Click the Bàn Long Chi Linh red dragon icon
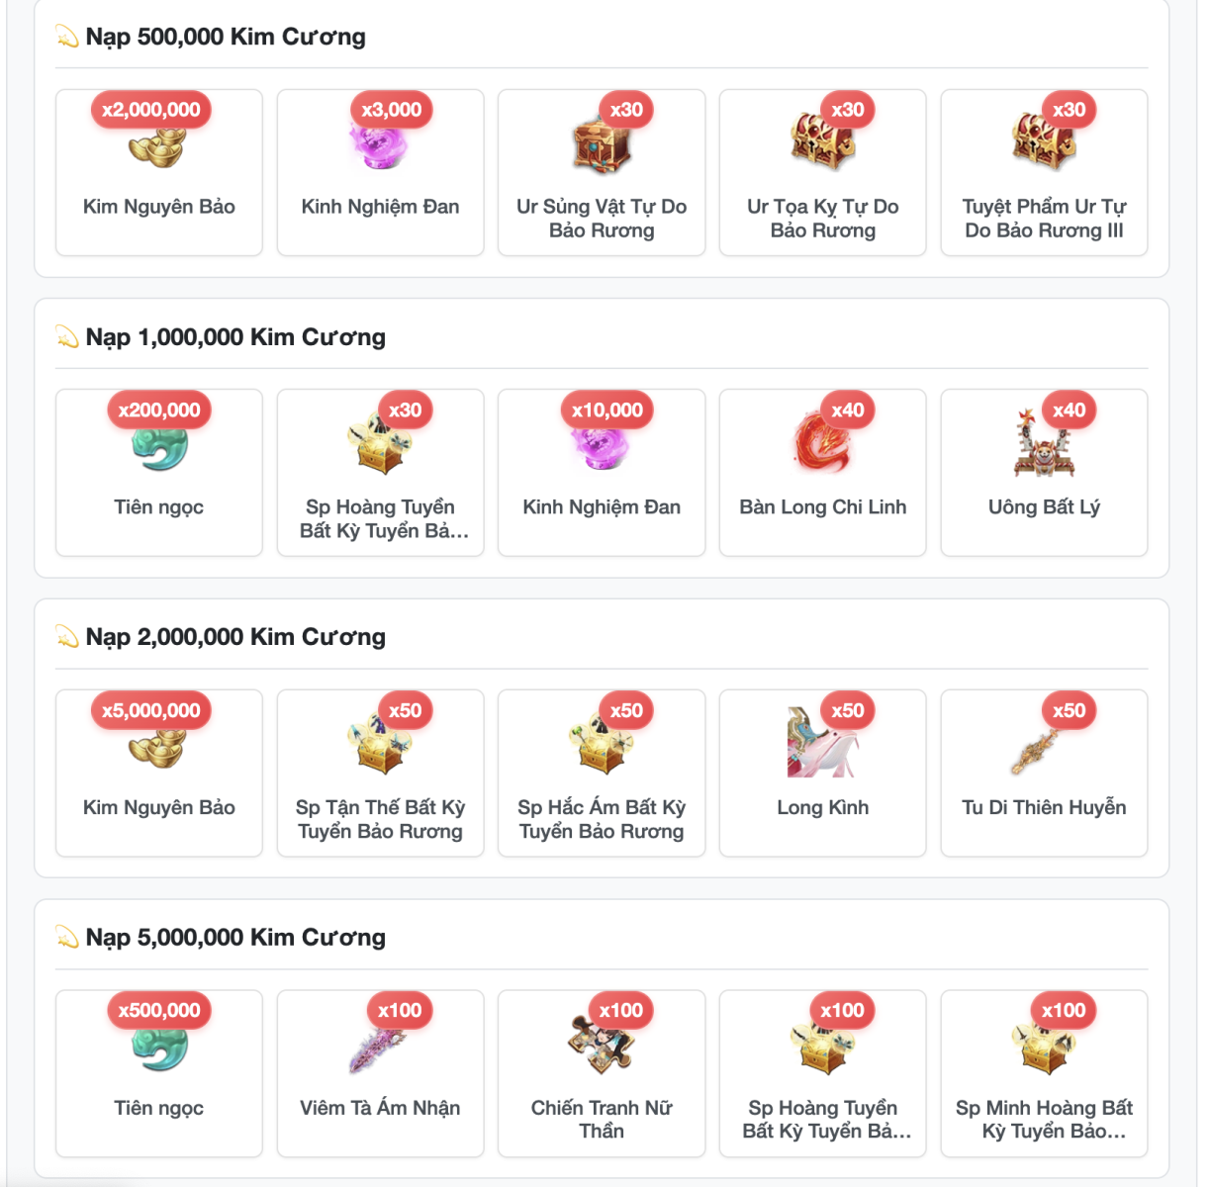1211x1187 pixels. coord(823,445)
